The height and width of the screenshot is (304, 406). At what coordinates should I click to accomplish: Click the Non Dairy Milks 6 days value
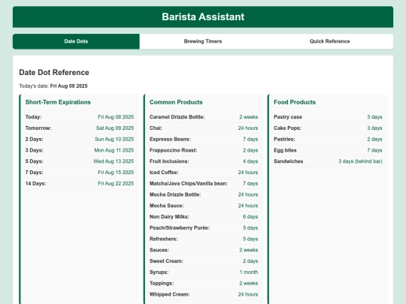250,217
